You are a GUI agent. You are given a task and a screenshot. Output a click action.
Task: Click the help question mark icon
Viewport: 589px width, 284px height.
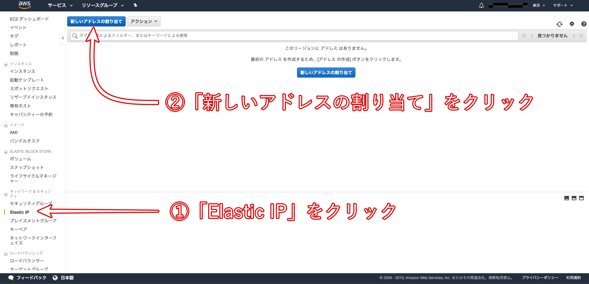tap(583, 24)
